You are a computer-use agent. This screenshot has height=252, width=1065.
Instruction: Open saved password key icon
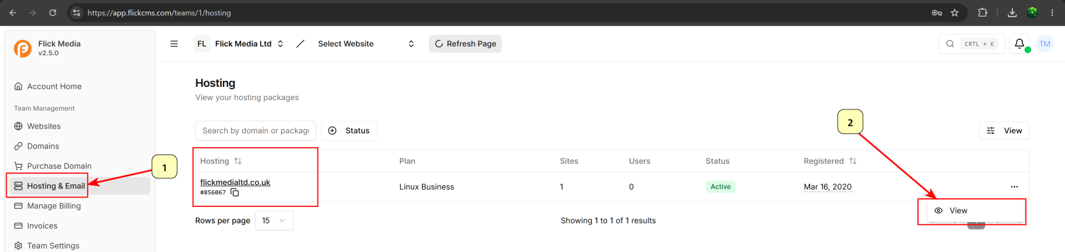point(937,13)
